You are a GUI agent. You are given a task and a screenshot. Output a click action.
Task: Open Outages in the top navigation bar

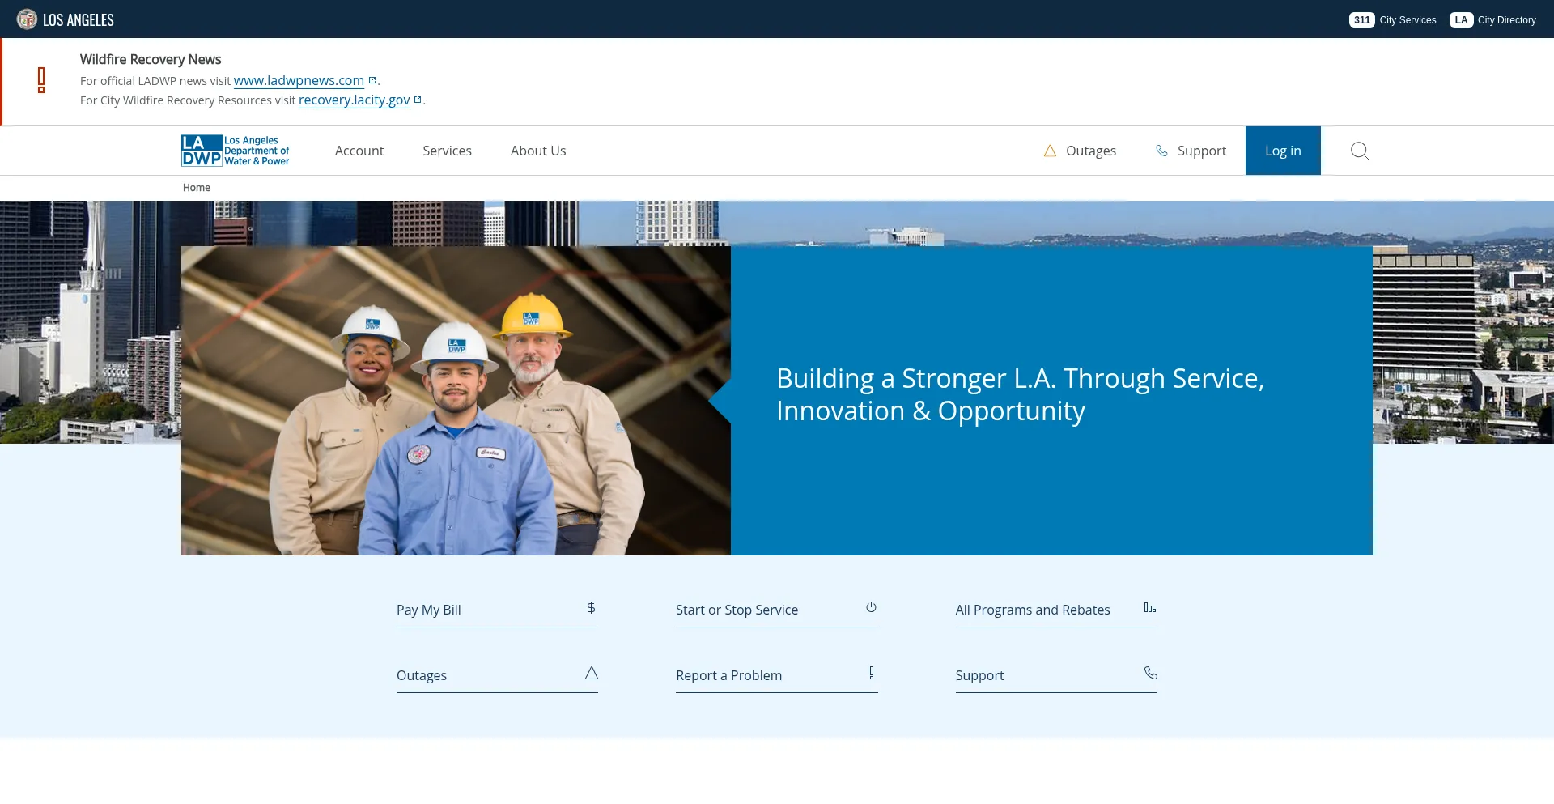pos(1080,151)
